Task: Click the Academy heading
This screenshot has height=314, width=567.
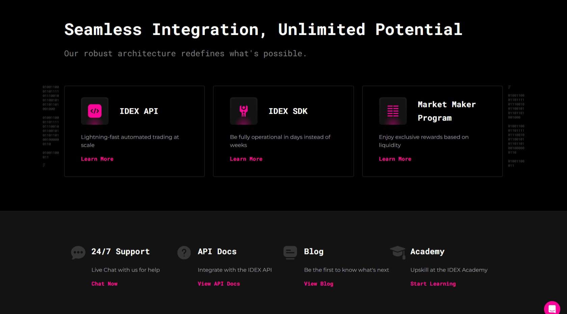Action: (427, 251)
